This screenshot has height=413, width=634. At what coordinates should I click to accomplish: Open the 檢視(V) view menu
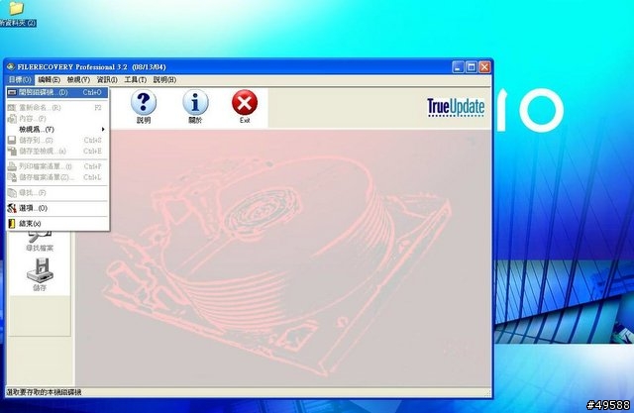coord(78,79)
